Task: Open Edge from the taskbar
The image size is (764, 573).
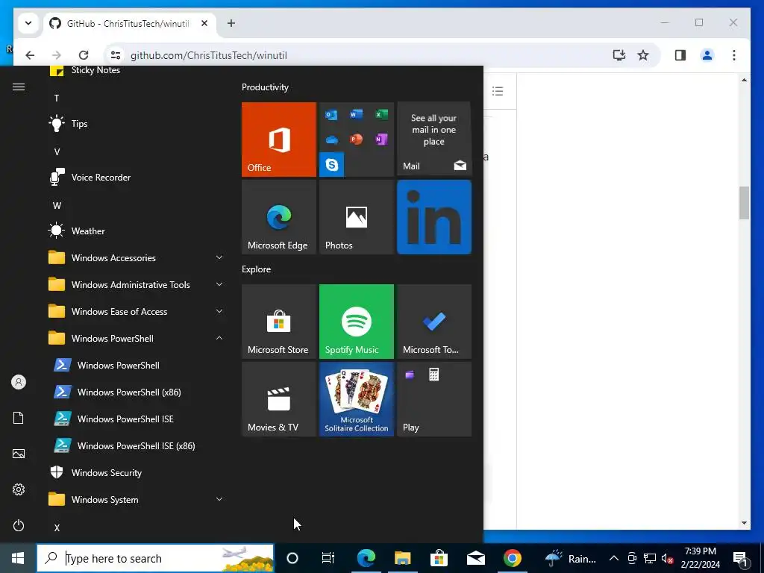Action: 366,558
